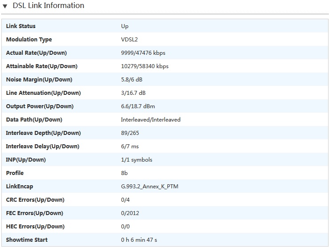Select the CRC Errors(Up/Down) label
The height and width of the screenshot is (248, 329).
(x=35, y=200)
